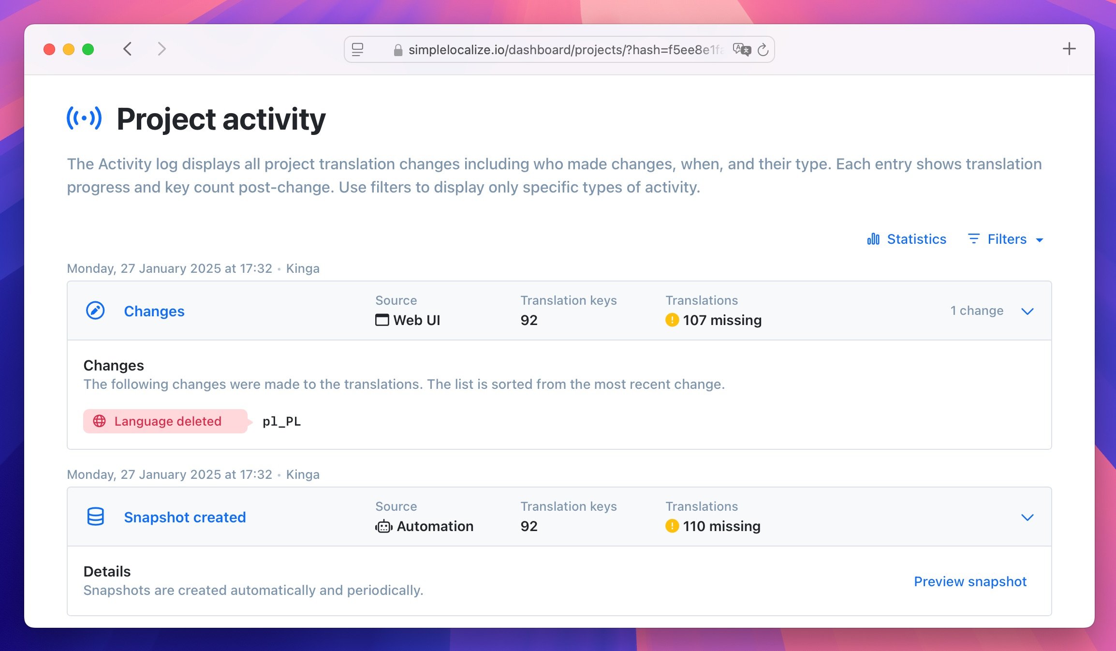The width and height of the screenshot is (1116, 651).
Task: Click the browser back navigation arrow
Action: point(127,49)
